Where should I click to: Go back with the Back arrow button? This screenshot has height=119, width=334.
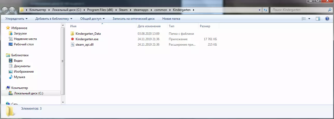tap(5, 10)
